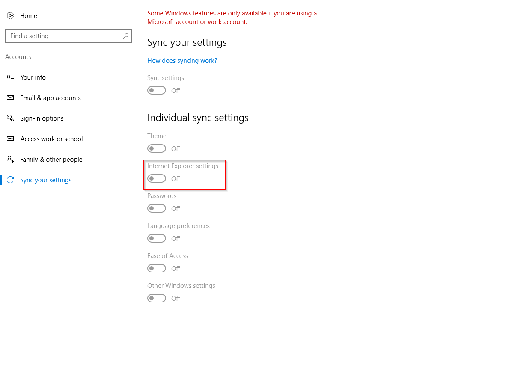Toggle the Sync settings switch
The height and width of the screenshot is (385, 509).
point(156,91)
